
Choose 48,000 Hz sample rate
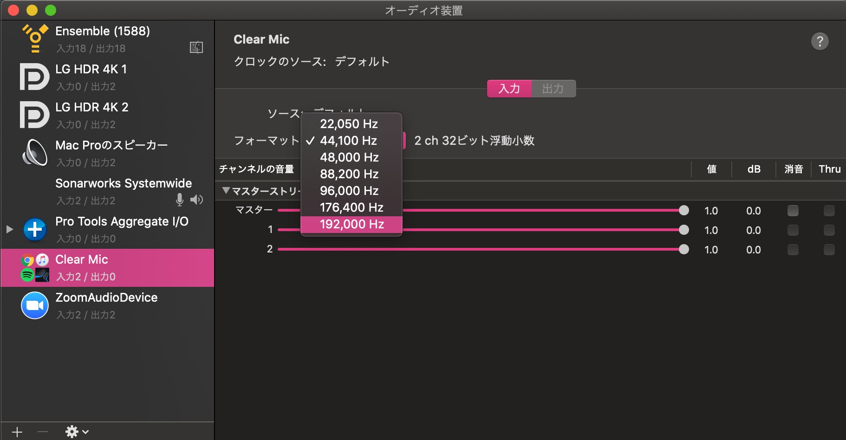click(x=351, y=157)
